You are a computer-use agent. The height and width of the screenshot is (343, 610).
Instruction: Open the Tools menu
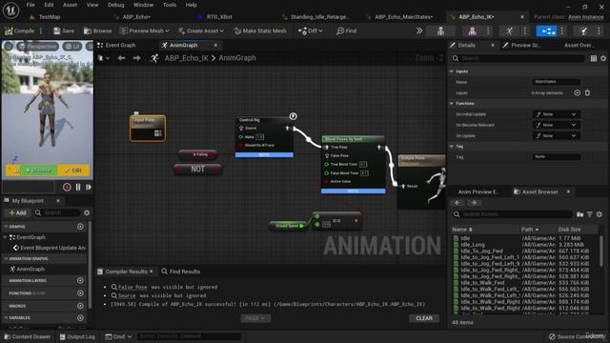[x=170, y=5]
